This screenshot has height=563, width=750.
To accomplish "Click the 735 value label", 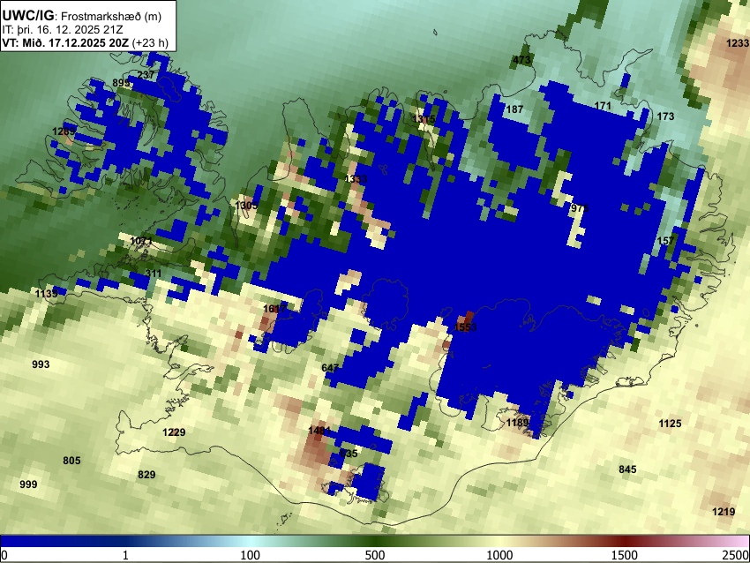I will click(x=349, y=454).
